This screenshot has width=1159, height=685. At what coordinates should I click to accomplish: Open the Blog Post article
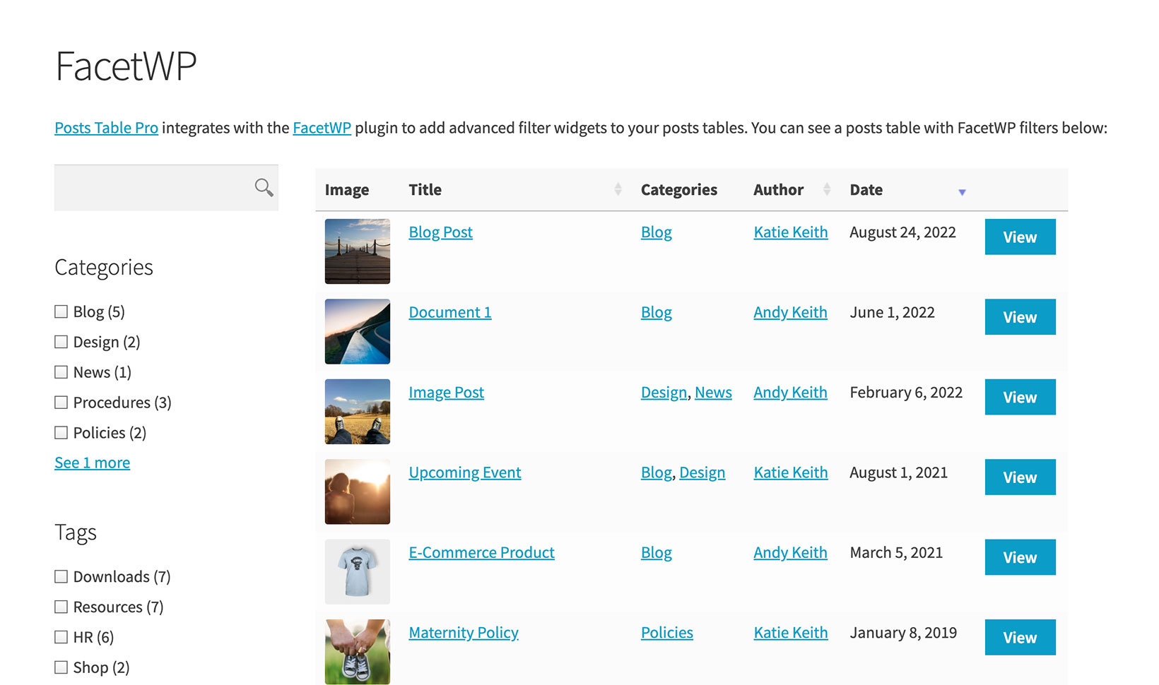440,232
